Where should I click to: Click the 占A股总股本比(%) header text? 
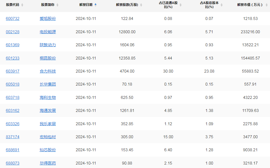pos(209,5)
